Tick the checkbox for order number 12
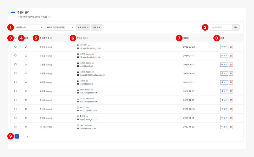Image resolution: width=254 pixels, height=157 pixels. [x=15, y=118]
